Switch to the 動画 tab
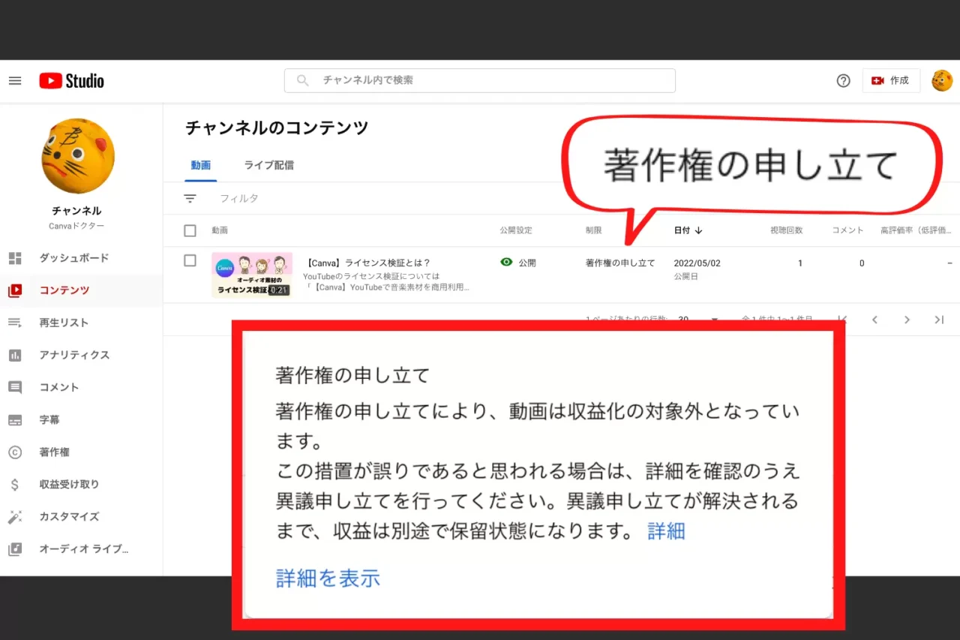This screenshot has height=640, width=960. point(201,165)
